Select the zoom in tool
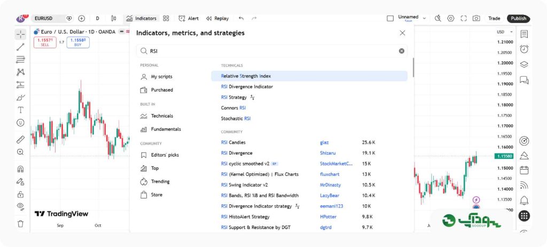This screenshot has height=247, width=547. click(x=21, y=152)
